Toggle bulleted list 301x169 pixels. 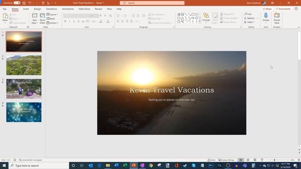pos(118,15)
